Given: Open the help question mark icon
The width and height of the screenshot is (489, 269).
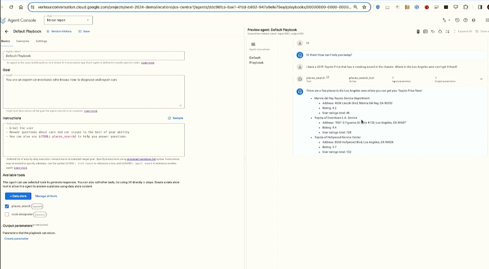Looking at the screenshot, I should tap(465, 20).
